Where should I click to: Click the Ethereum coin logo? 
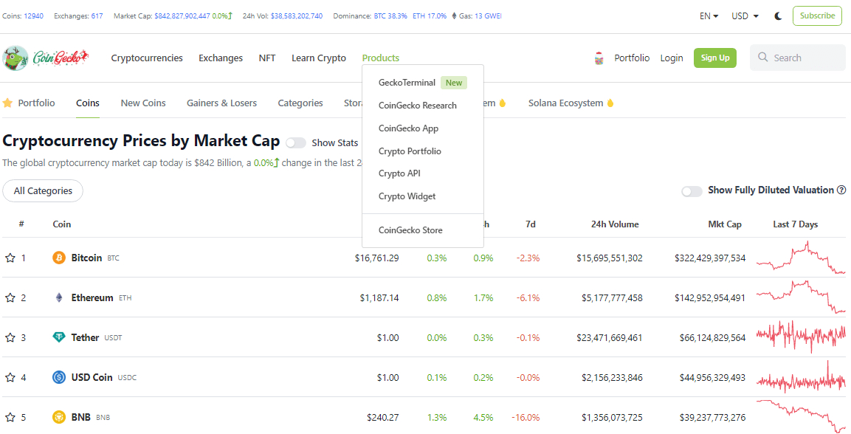[x=59, y=298]
